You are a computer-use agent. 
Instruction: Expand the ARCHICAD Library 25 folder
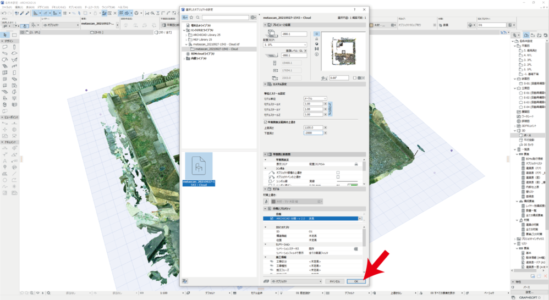(186, 35)
